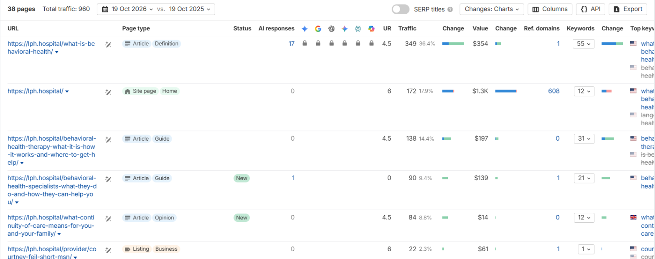Image resolution: width=655 pixels, height=259 pixels.
Task: Sort by the Value column header
Action: tap(480, 28)
